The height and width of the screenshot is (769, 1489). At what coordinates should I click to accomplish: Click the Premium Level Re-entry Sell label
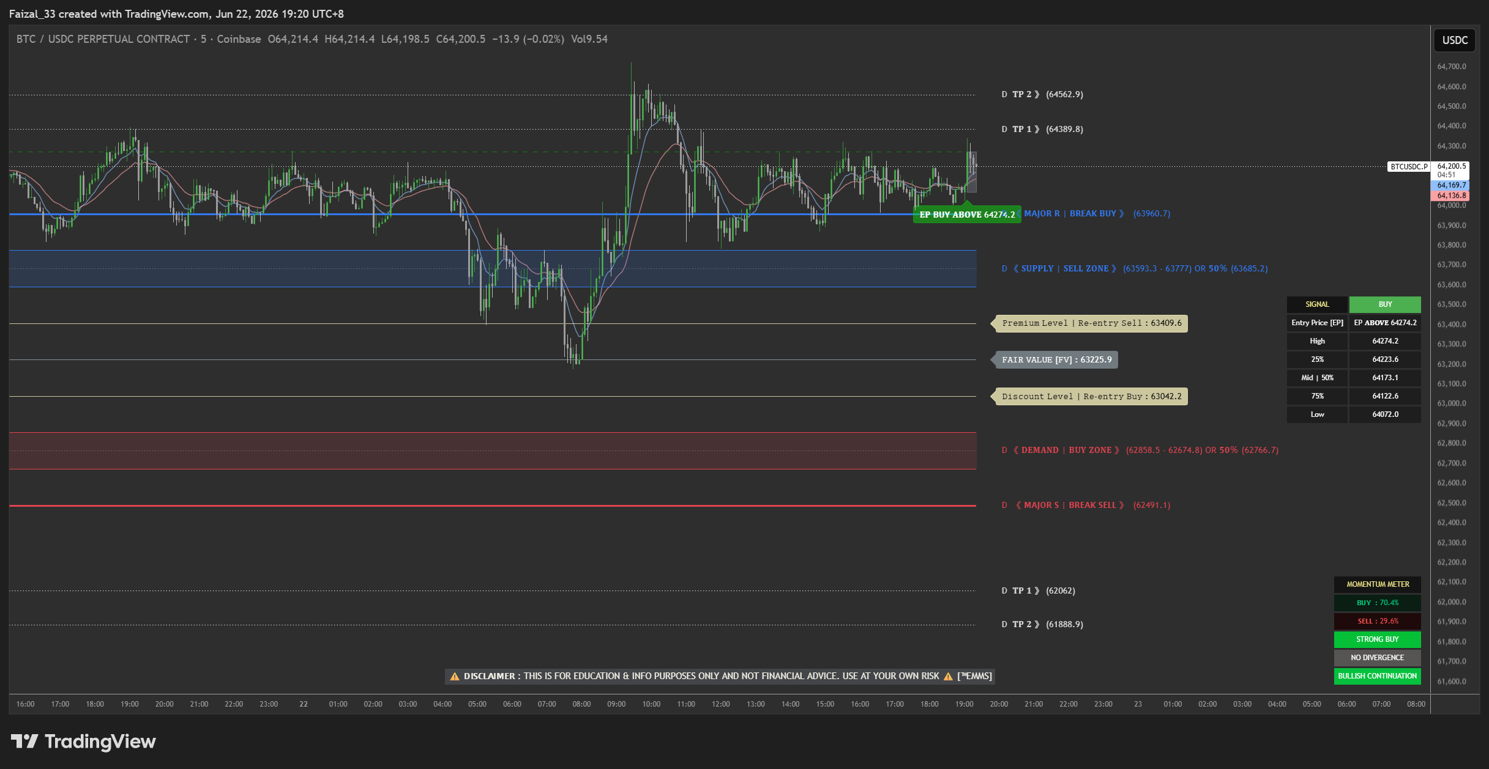[1091, 323]
